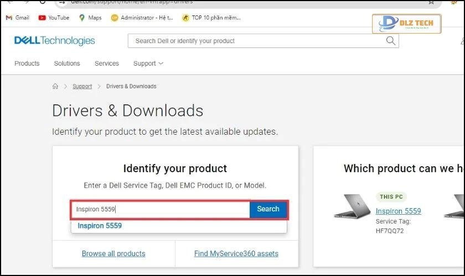This screenshot has width=465, height=276.
Task: Open the Find MyService360 assets link
Action: pos(236,254)
